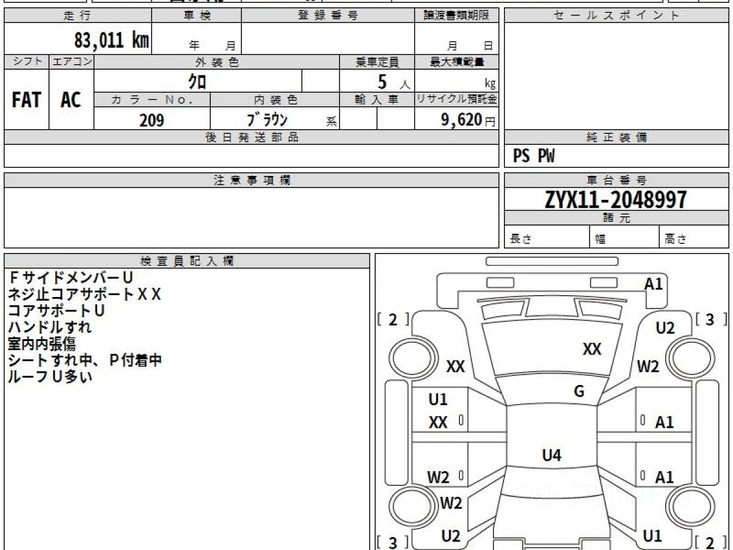
Task: Click the [ 3 ] tire rating at the front
Action: [710, 320]
